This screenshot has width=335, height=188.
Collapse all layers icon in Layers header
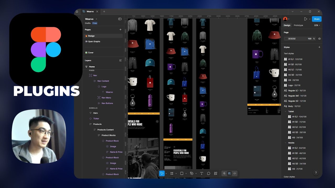(x=120, y=60)
